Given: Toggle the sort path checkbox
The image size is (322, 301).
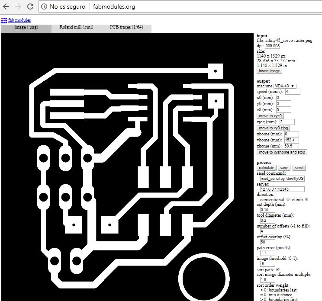Looking at the screenshot, I should 278,269.
